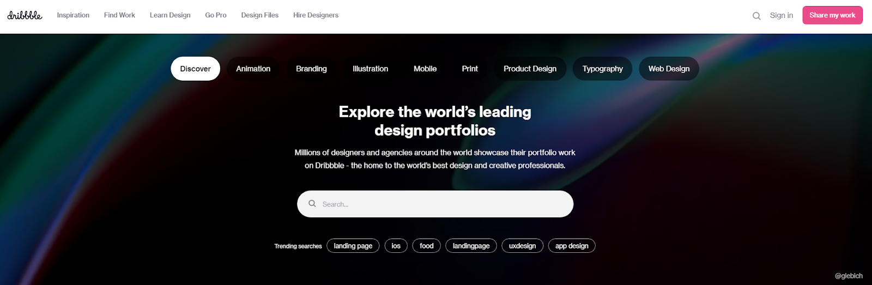Open Hire Designers page

[x=316, y=15]
